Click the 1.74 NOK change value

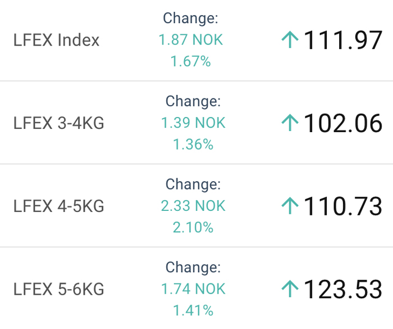193,289
